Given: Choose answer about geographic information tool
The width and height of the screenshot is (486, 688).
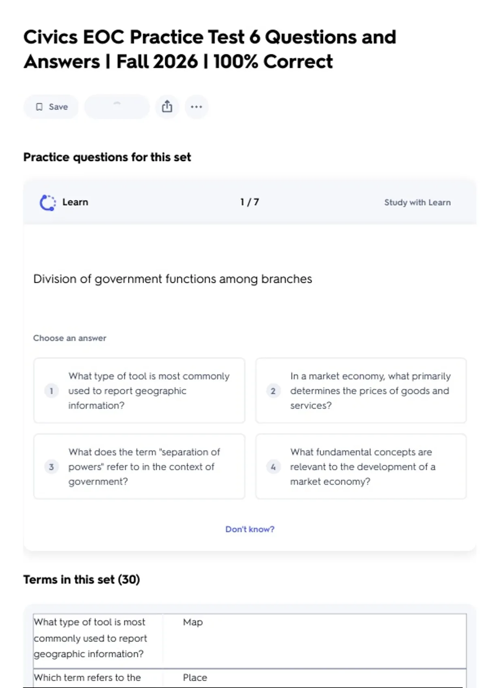Looking at the screenshot, I should (x=148, y=391).
